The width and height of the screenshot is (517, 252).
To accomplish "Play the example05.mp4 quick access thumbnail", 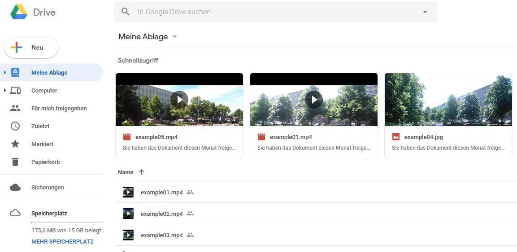I will (x=179, y=99).
